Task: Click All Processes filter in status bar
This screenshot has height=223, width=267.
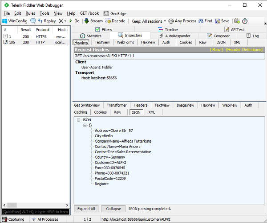Action: 45,219
